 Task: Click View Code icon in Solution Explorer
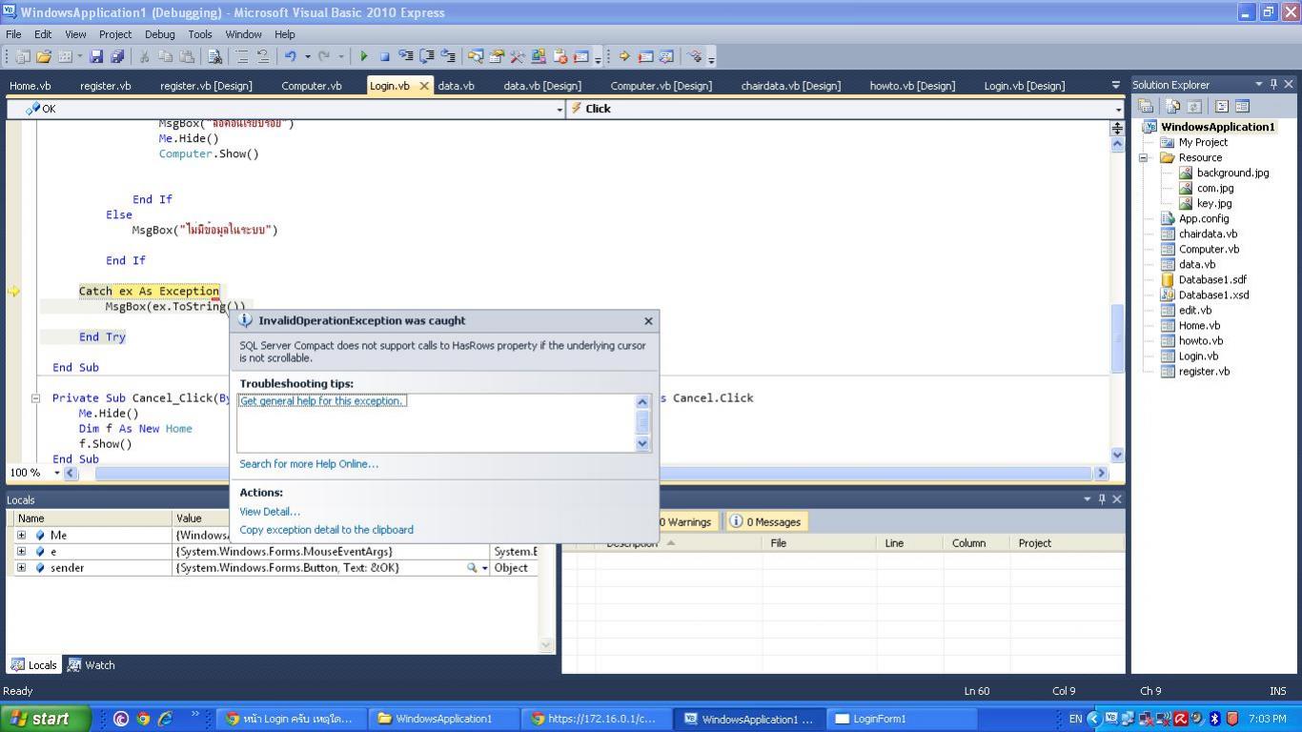coord(1221,106)
